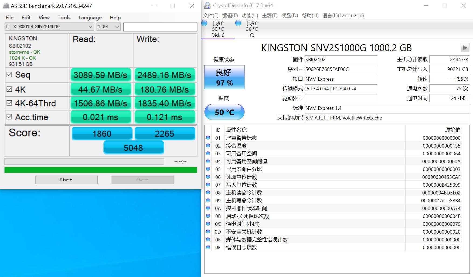Click the status indicator for 综合温度 attribute
This screenshot has width=473, height=277.
pos(208,146)
